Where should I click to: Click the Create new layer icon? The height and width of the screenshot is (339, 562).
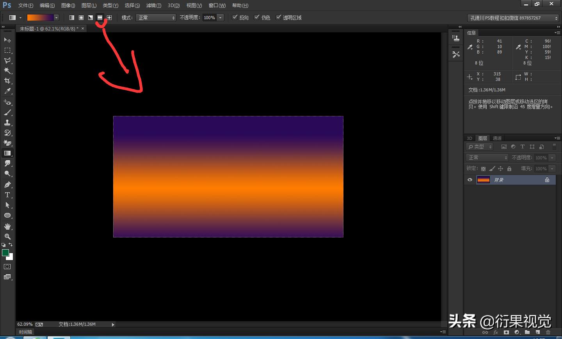(537, 332)
